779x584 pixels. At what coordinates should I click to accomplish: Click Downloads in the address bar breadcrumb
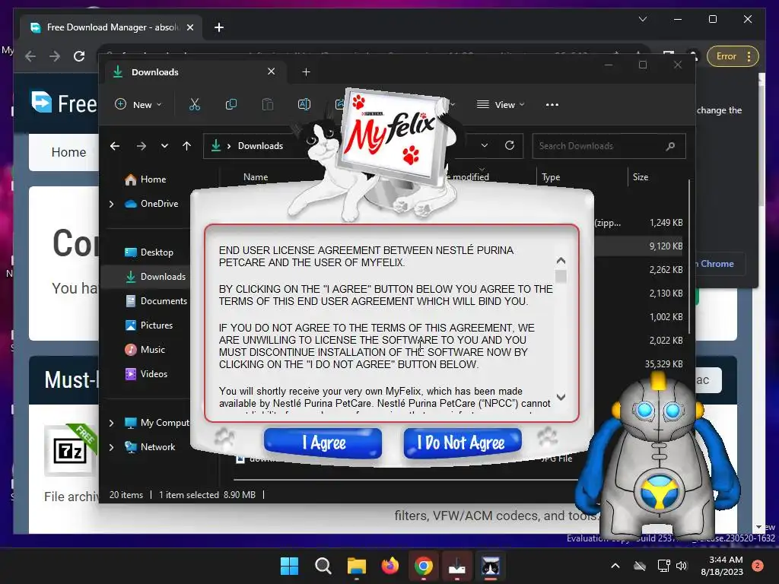pos(260,146)
